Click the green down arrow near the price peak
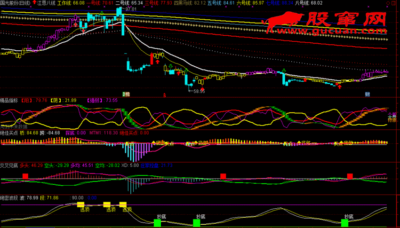Viewport: 400px width, 228px height. click(x=102, y=13)
